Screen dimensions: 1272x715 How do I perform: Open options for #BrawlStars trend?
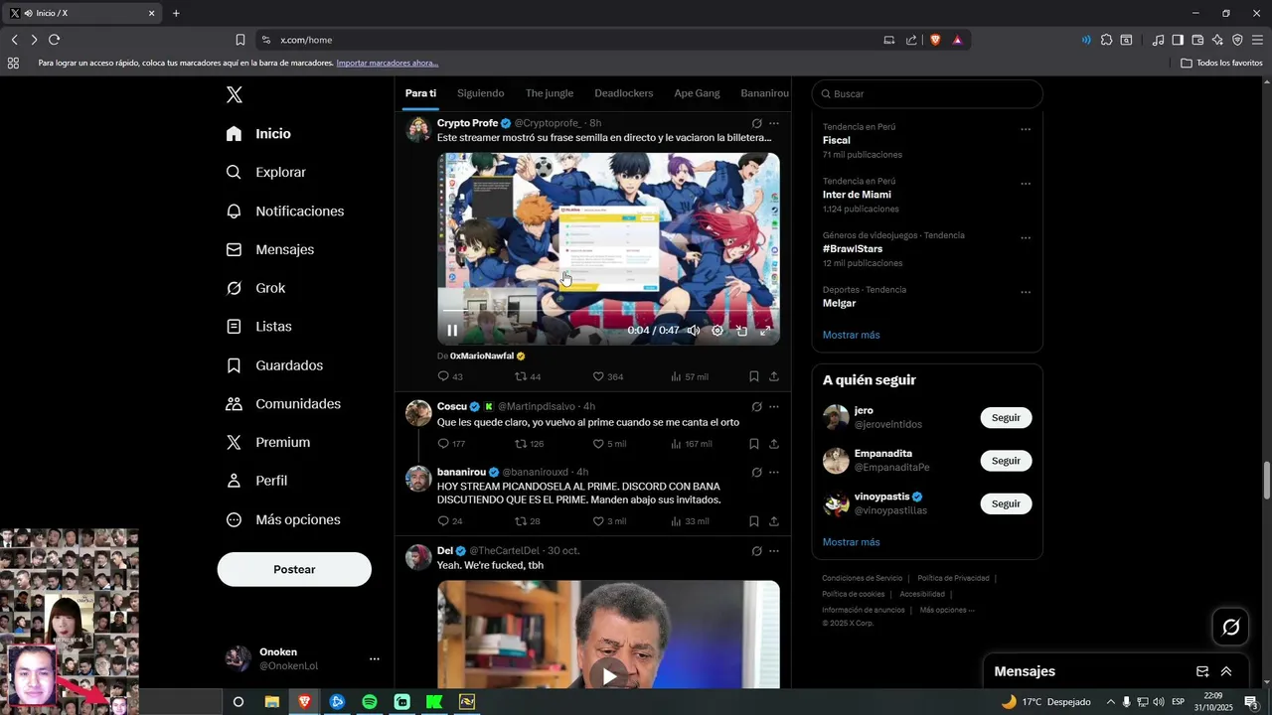click(x=1026, y=238)
